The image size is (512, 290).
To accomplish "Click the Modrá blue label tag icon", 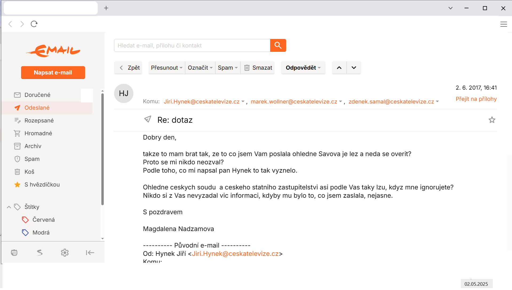I will click(x=25, y=232).
